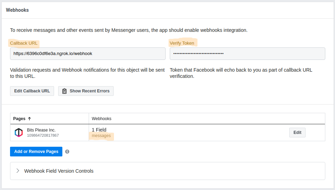335x190 pixels.
Task: Click into the Verify Token field
Action: click(247, 54)
